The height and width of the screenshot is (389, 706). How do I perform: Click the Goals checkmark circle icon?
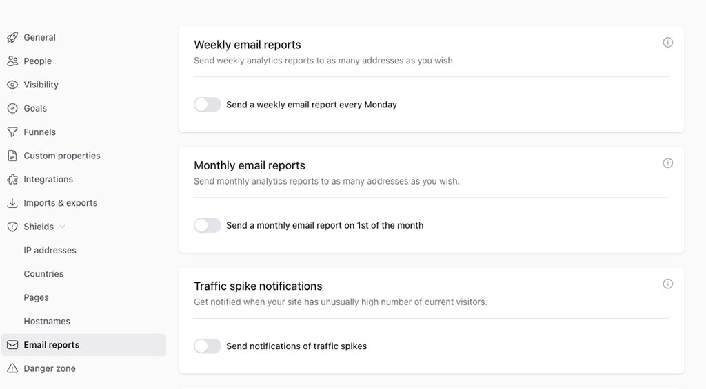(x=12, y=108)
